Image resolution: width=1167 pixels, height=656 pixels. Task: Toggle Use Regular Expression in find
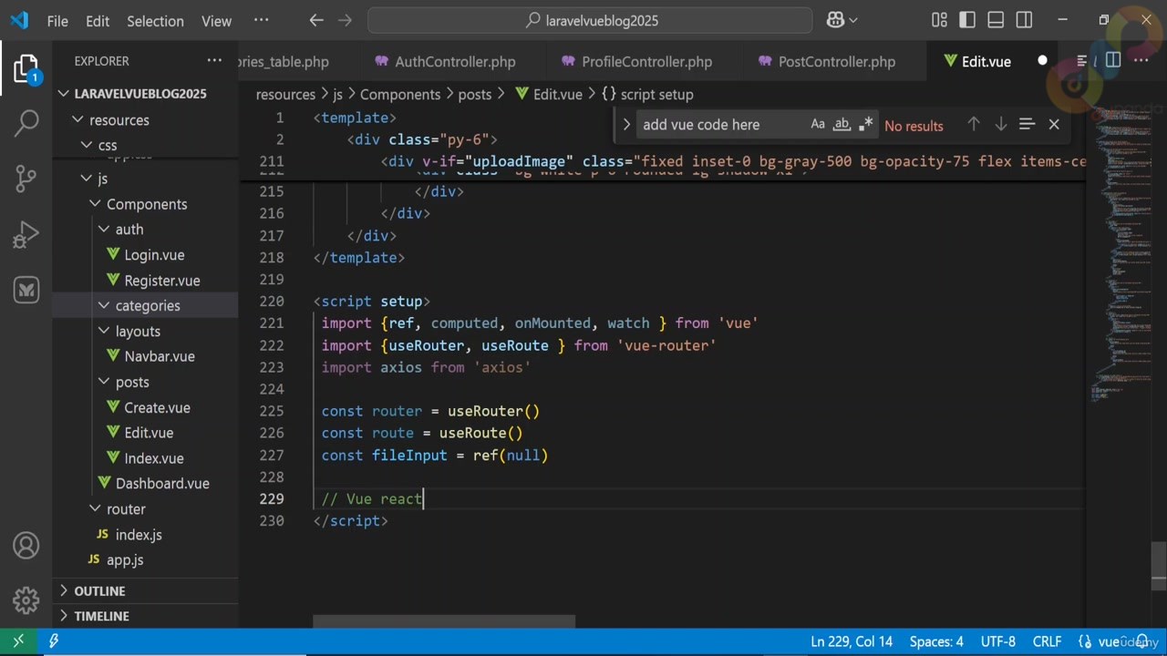click(x=866, y=124)
